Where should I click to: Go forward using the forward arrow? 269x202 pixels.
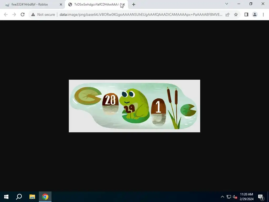pos(14,15)
